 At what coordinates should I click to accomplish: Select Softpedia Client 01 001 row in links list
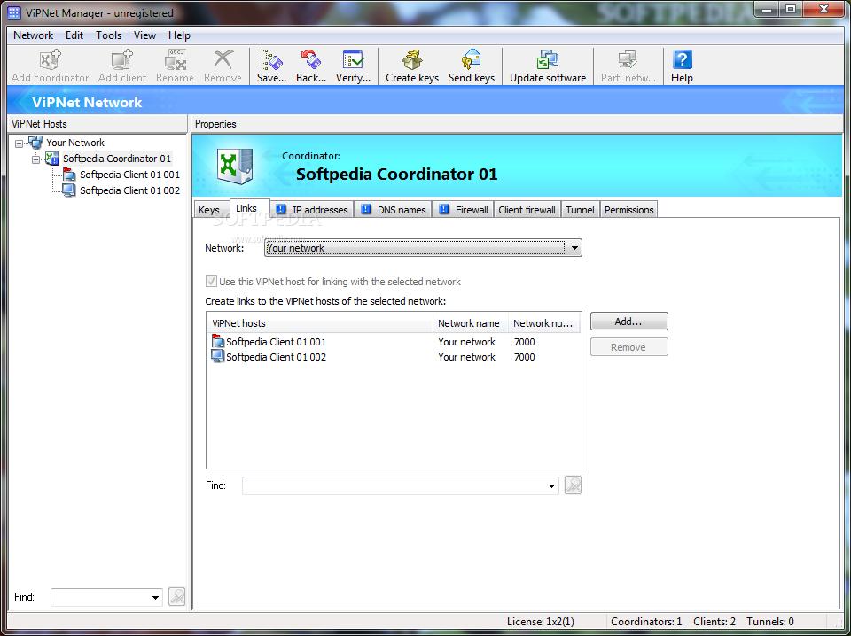pos(394,342)
